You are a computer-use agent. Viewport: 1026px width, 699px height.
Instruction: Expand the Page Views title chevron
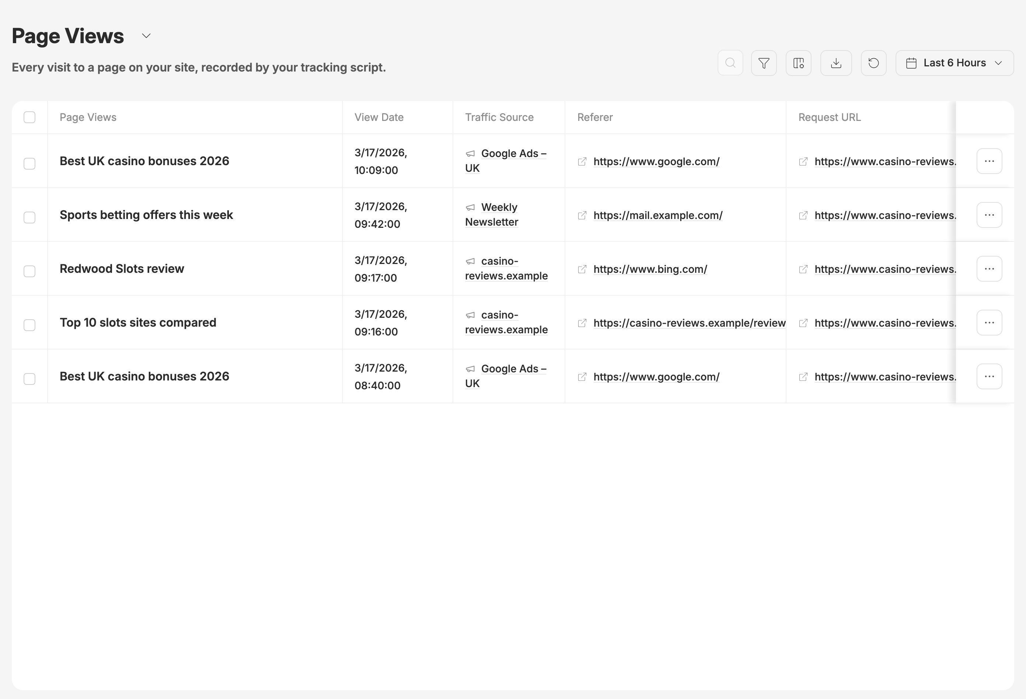tap(146, 36)
